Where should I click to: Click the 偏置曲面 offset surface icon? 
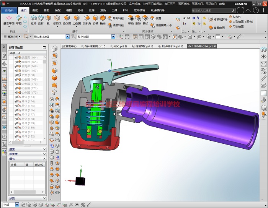211,28
